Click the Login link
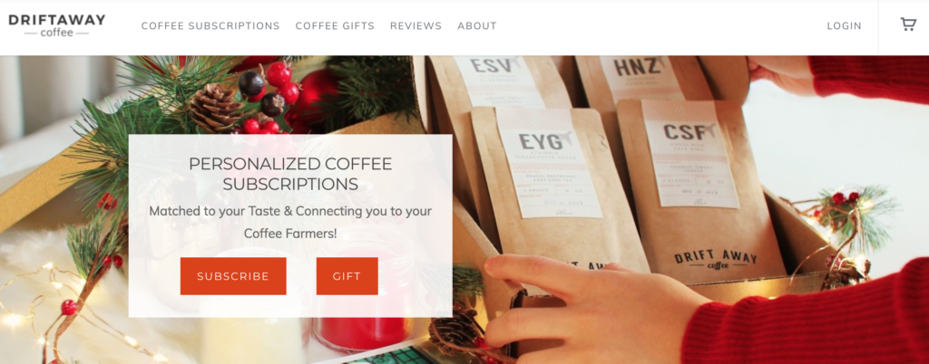This screenshot has height=364, width=929. pos(845,26)
